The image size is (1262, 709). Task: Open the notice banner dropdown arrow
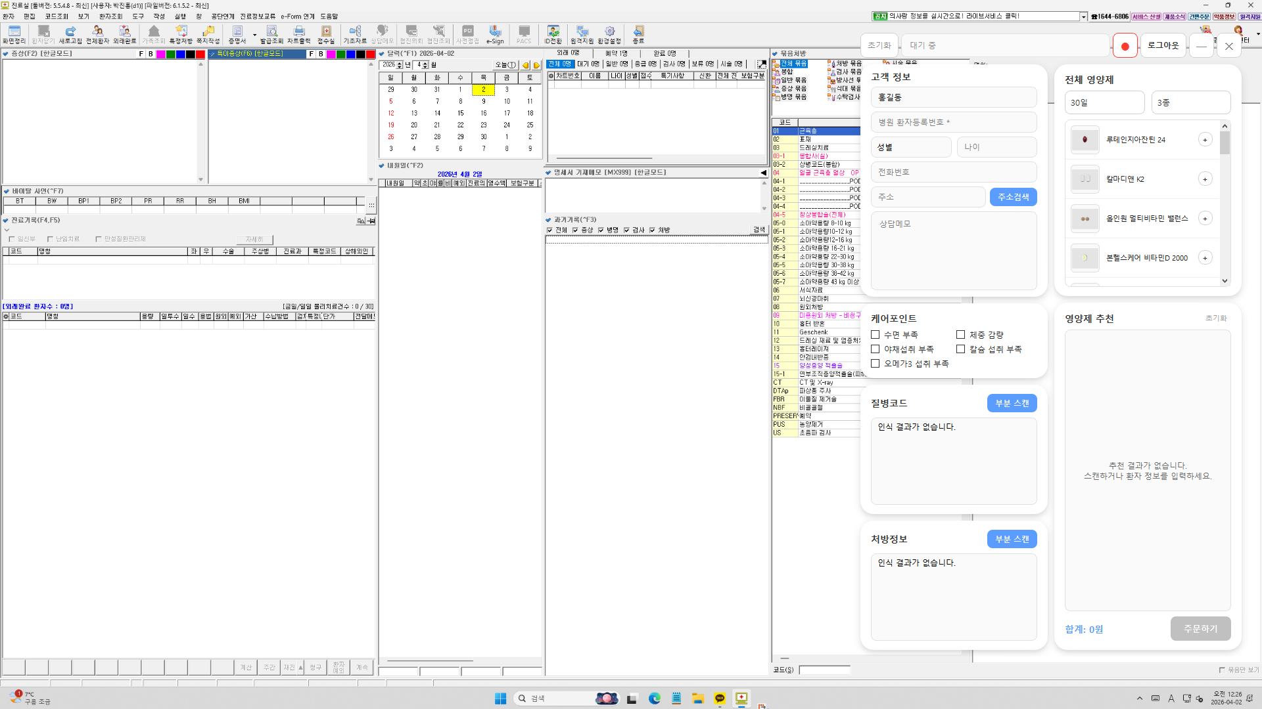point(1084,16)
